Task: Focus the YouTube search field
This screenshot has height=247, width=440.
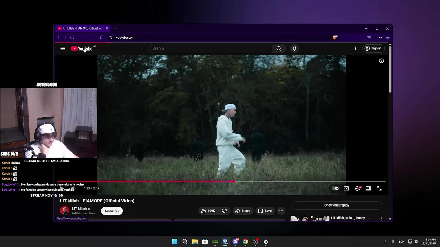Action: (x=210, y=48)
